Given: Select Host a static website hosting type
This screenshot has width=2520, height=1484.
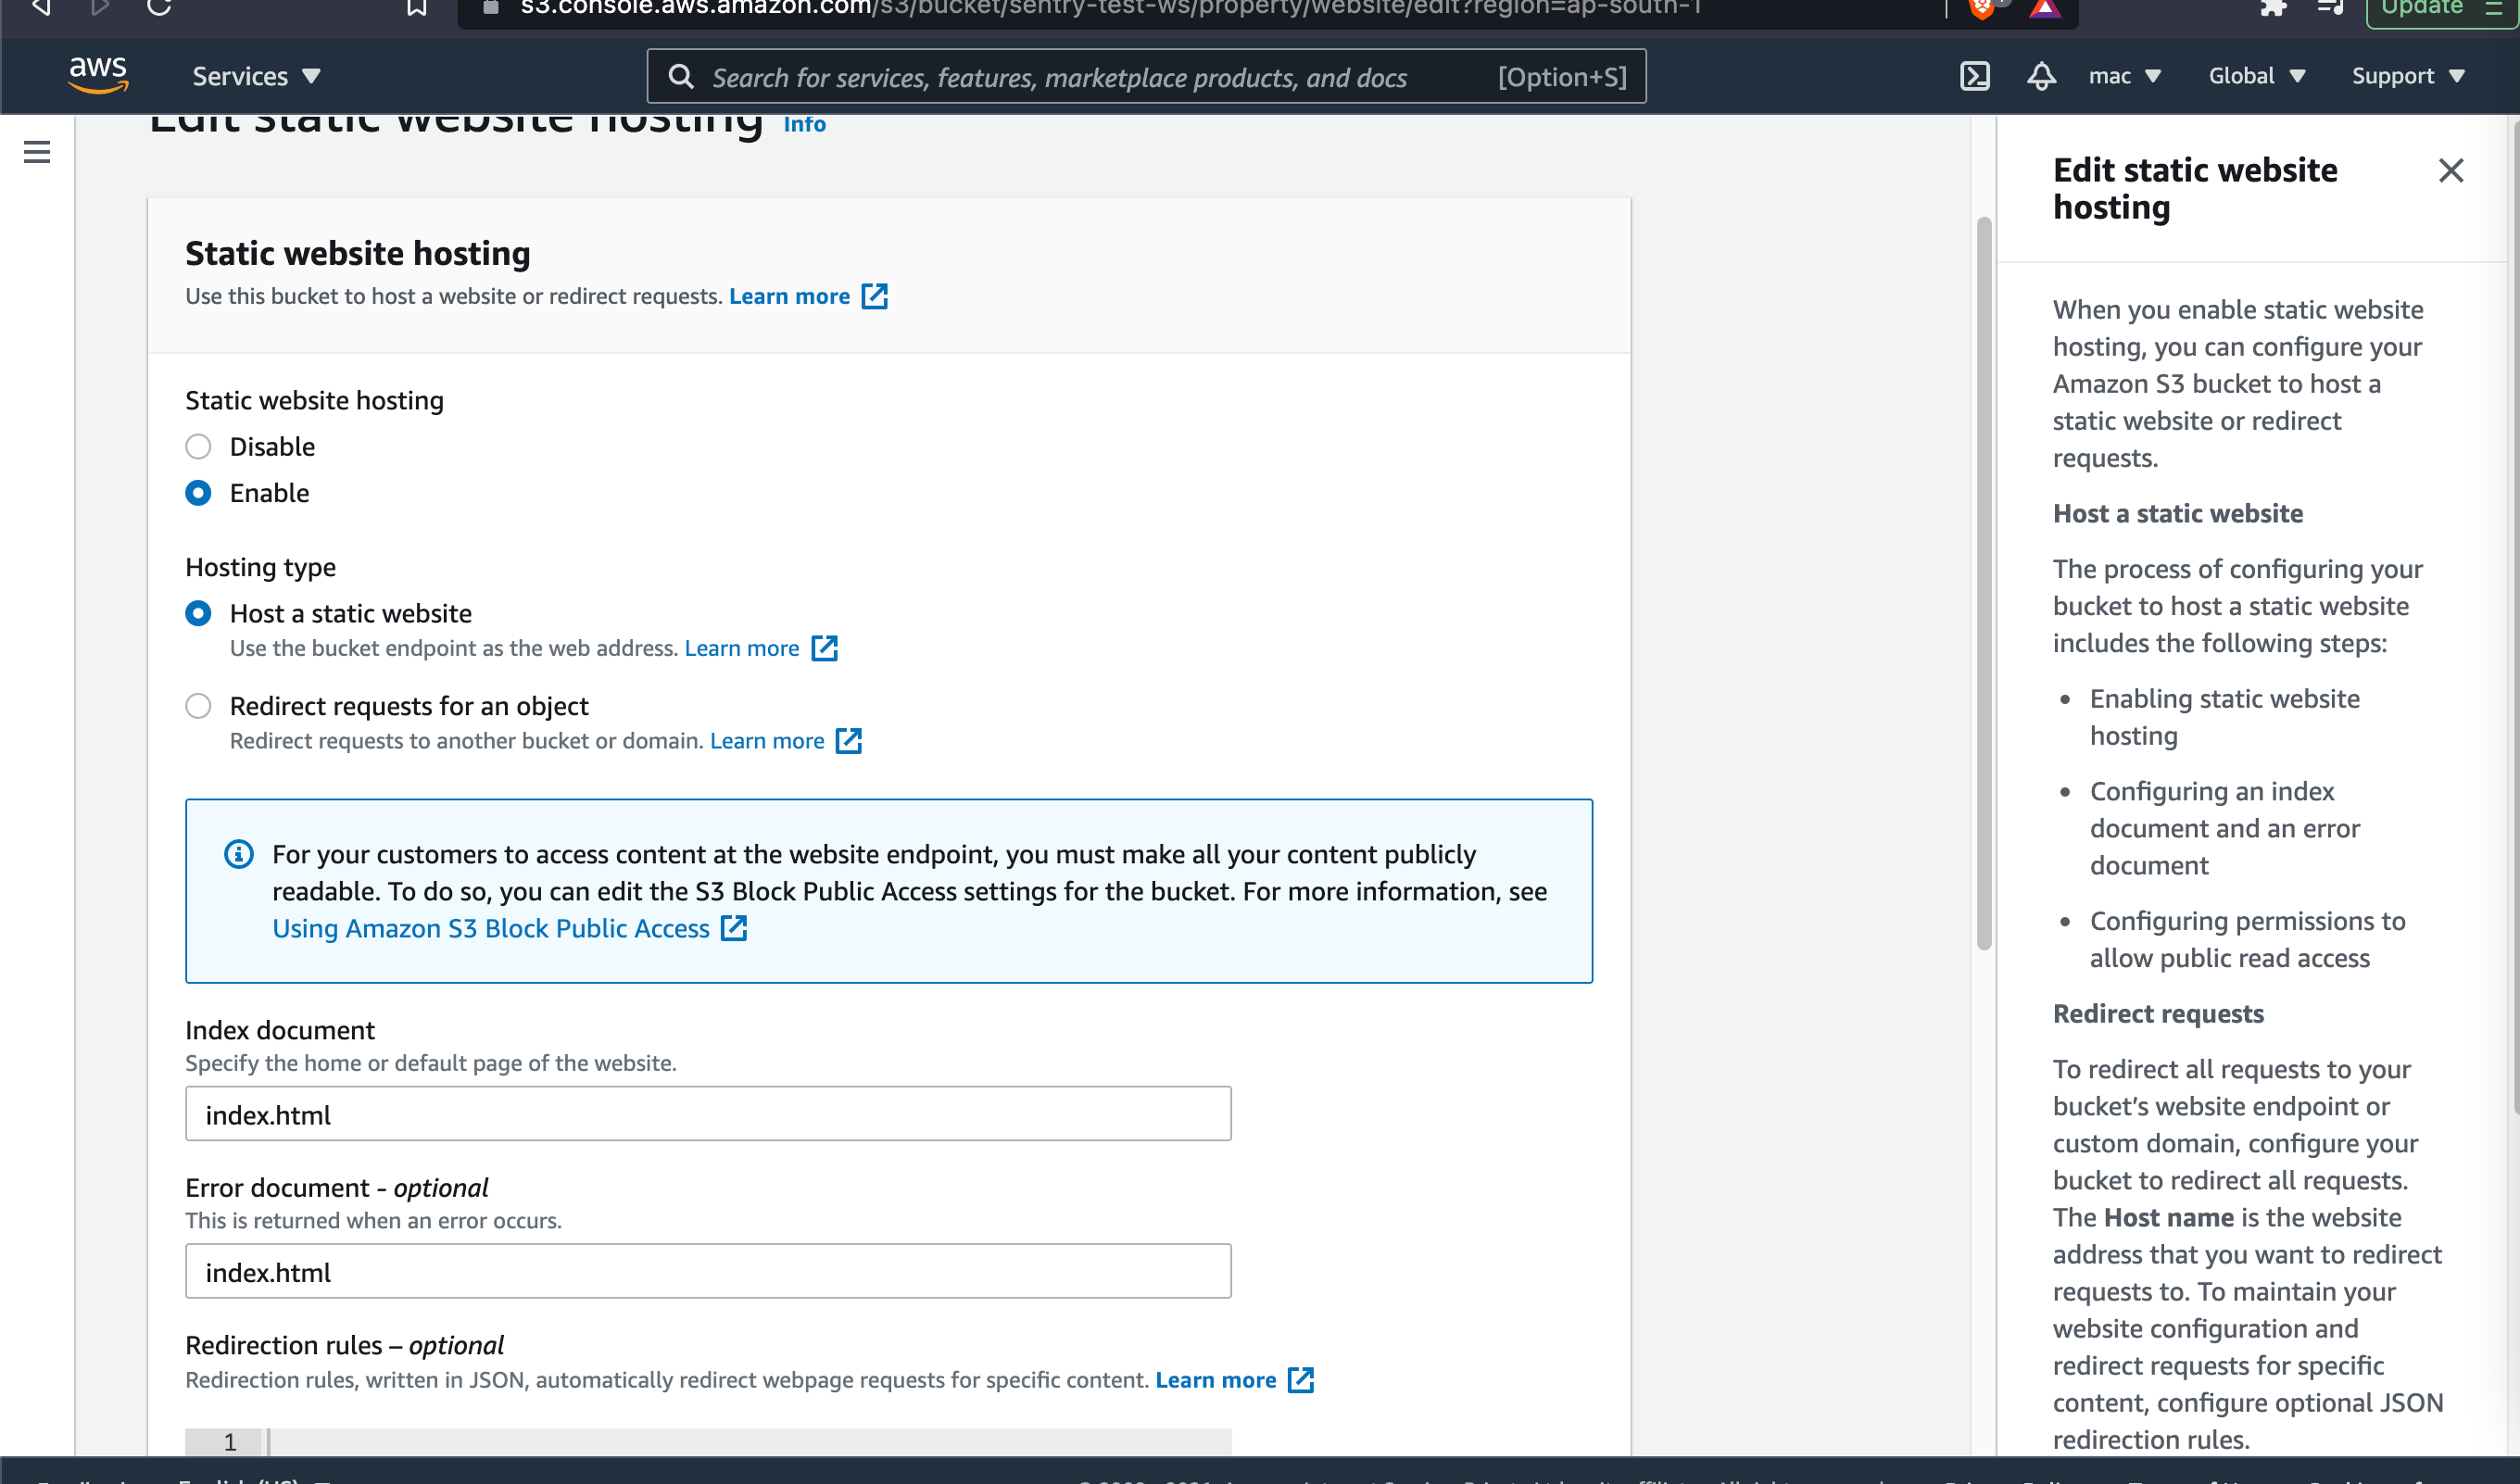Looking at the screenshot, I should click(198, 613).
